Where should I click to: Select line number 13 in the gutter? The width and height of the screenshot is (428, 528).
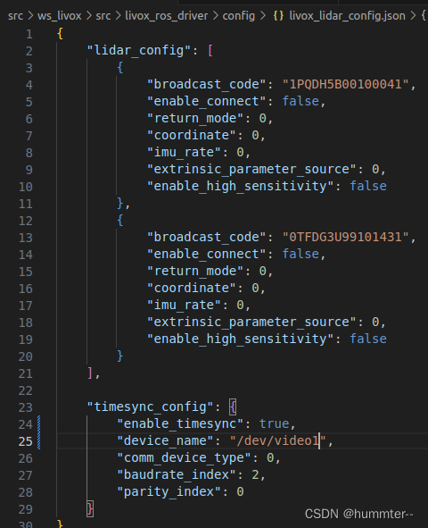click(26, 238)
